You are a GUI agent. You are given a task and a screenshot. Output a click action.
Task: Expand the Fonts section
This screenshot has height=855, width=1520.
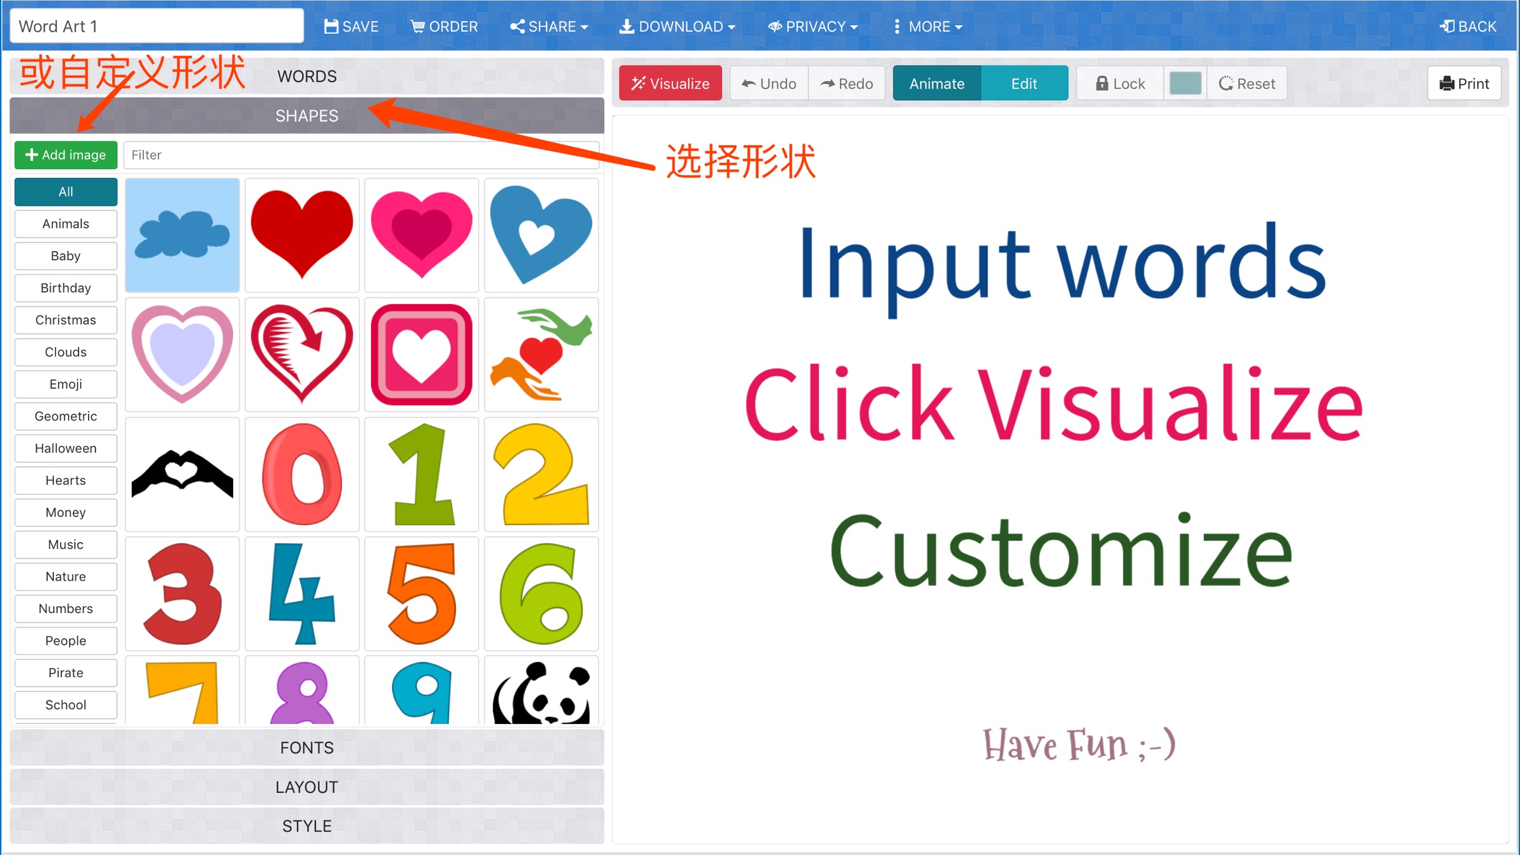[x=307, y=747]
